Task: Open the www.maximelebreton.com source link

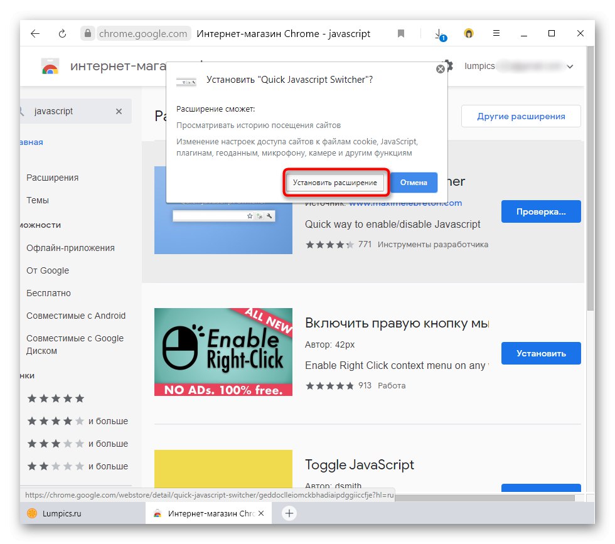Action: (405, 203)
